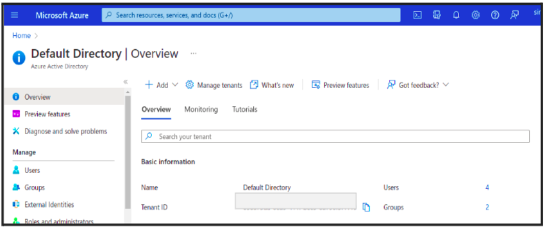Click the Default Directory info icon
This screenshot has height=230, width=545.
tap(19, 57)
